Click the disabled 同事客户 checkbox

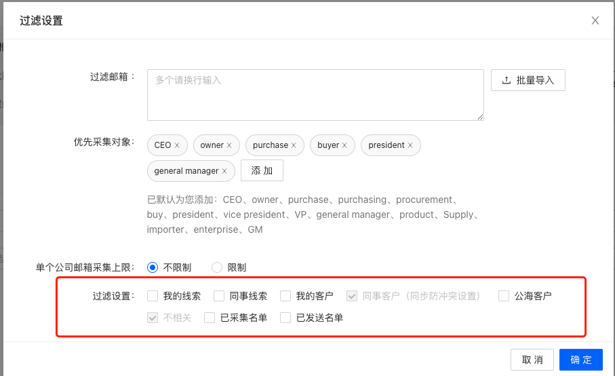352,295
